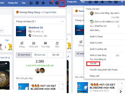Open Tin nhắn messages for Mobifone 3G

point(36,31)
